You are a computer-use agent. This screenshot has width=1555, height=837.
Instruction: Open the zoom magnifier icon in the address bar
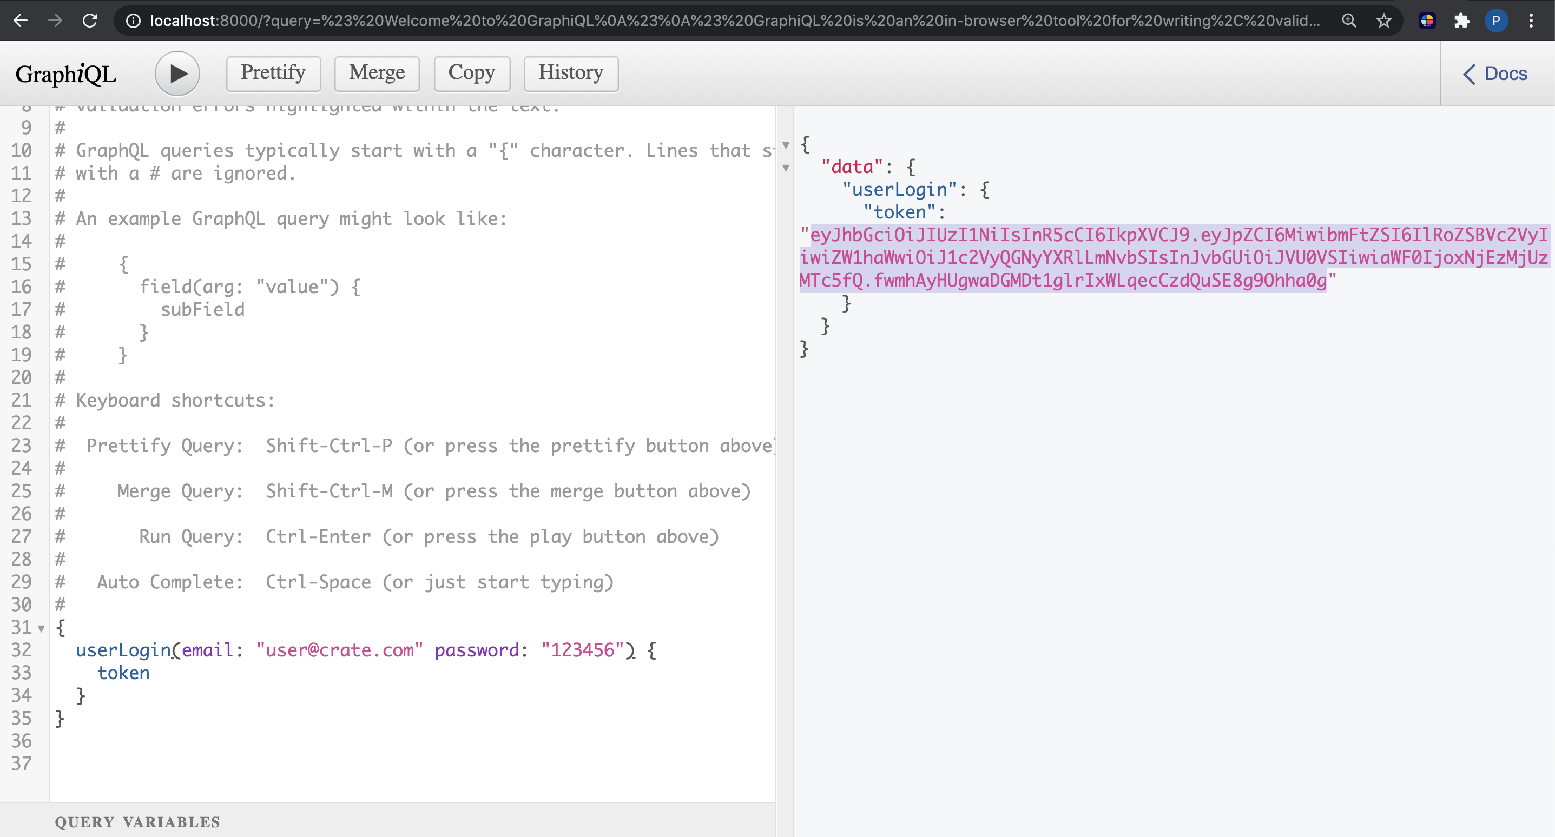(x=1348, y=21)
